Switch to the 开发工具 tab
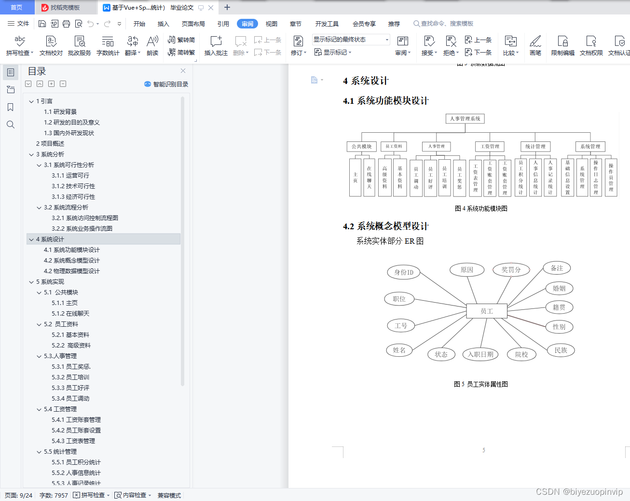The image size is (630, 501). (x=327, y=24)
